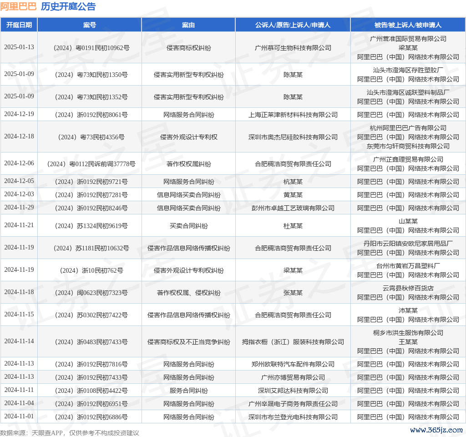Select the date 2024-12-19

[x=19, y=114]
